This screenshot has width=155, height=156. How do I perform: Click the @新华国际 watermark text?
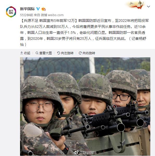pos(88,152)
